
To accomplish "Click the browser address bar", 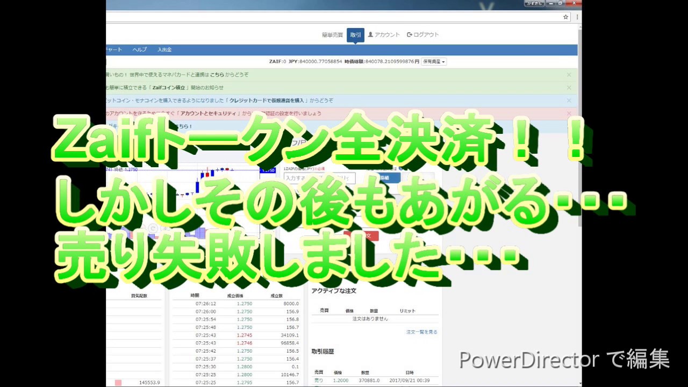I will [333, 17].
